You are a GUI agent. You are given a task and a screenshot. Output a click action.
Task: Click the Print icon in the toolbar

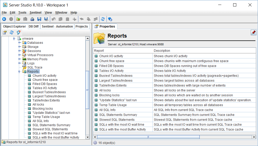tap(32, 19)
